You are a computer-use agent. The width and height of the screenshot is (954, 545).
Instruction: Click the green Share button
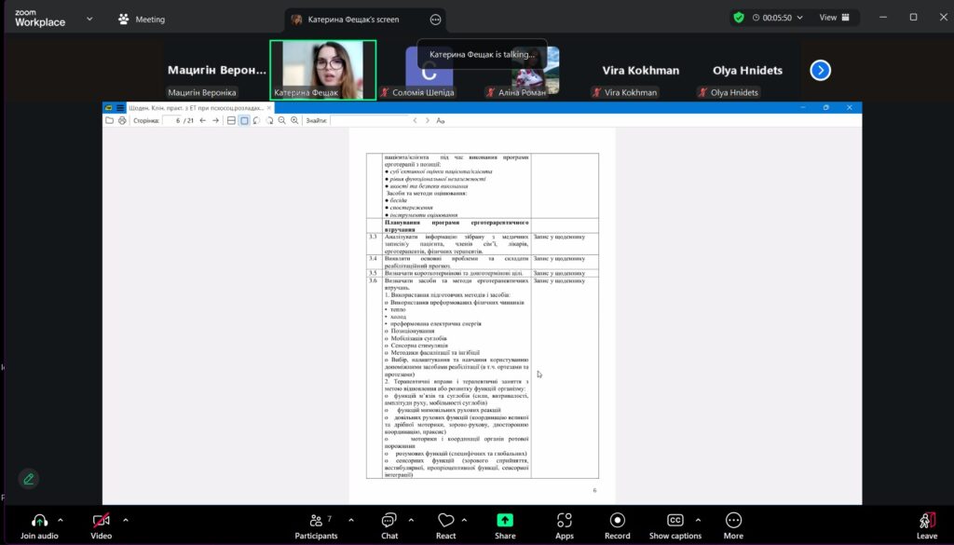coord(505,521)
